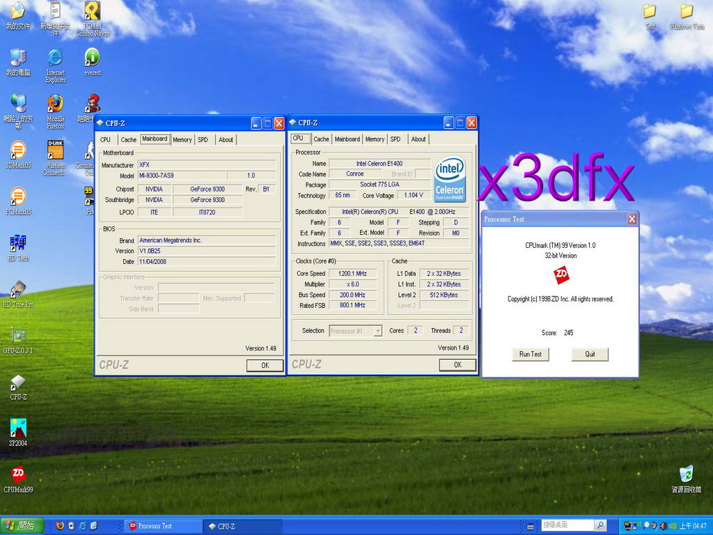Launch Windows Media Player from quick launch
The height and width of the screenshot is (535, 713).
point(72,526)
